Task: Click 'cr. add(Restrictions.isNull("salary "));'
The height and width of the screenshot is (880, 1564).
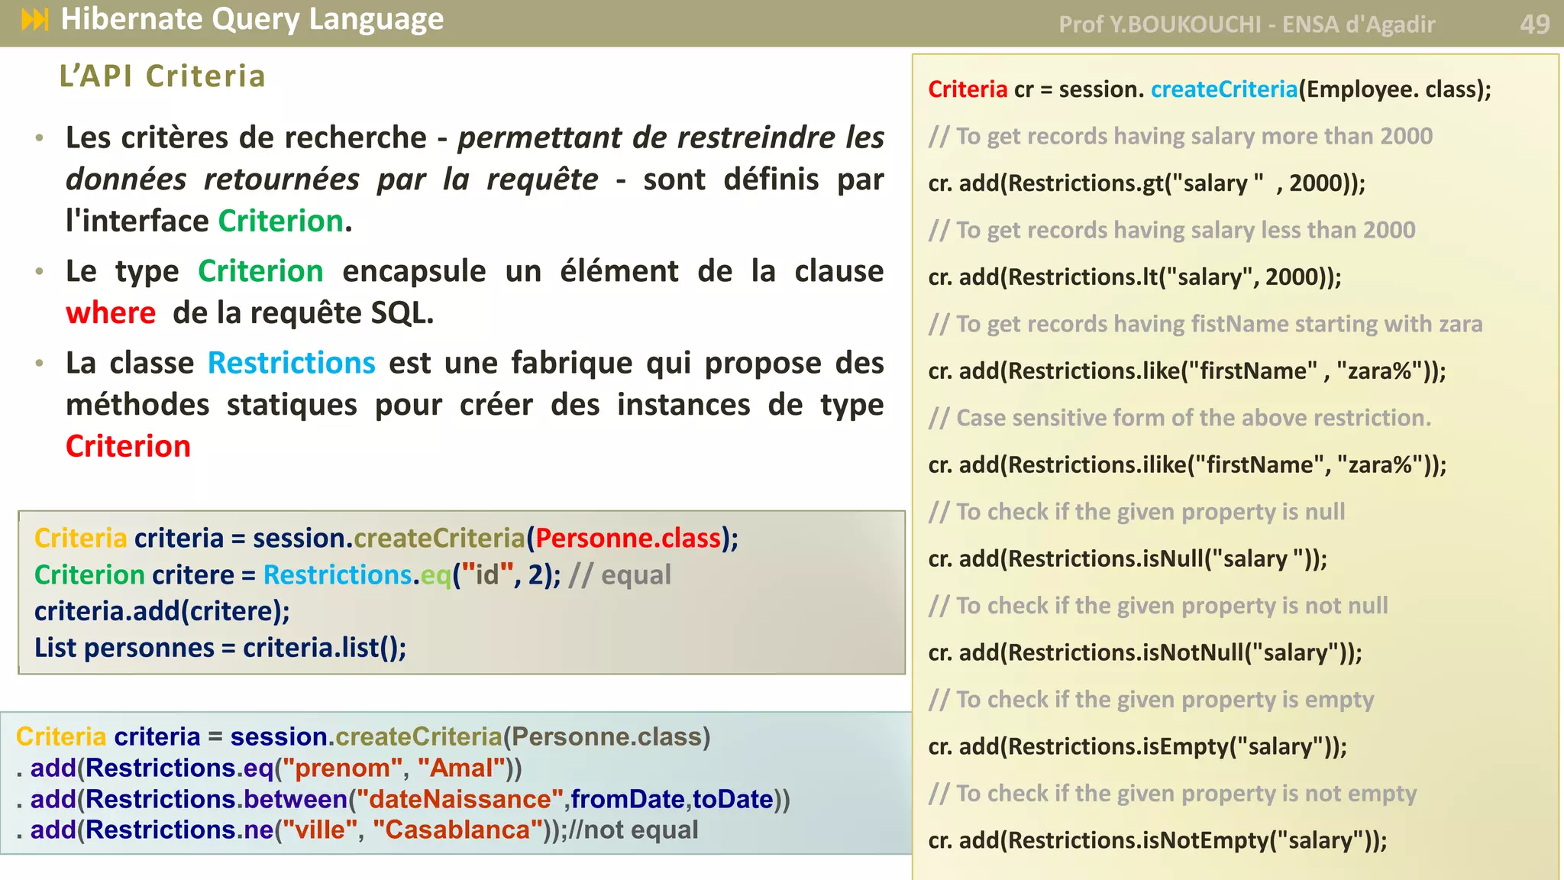Action: [x=1128, y=559]
